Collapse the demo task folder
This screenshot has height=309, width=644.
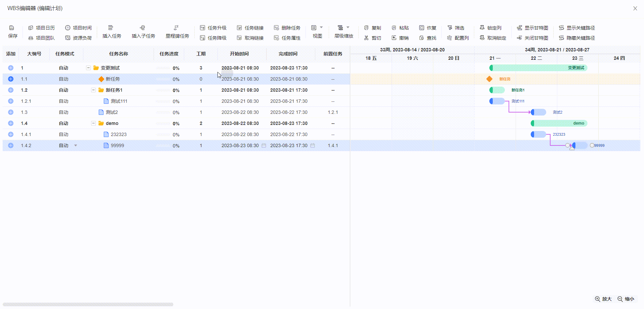(x=93, y=123)
